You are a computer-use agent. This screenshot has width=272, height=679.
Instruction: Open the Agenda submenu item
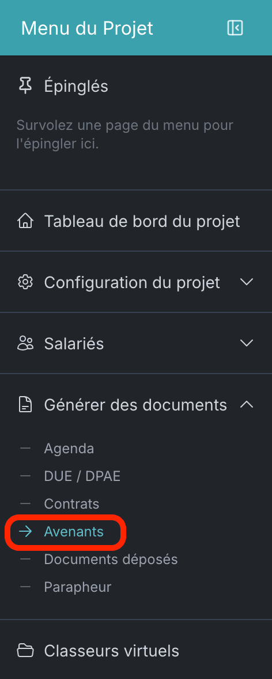(x=69, y=448)
